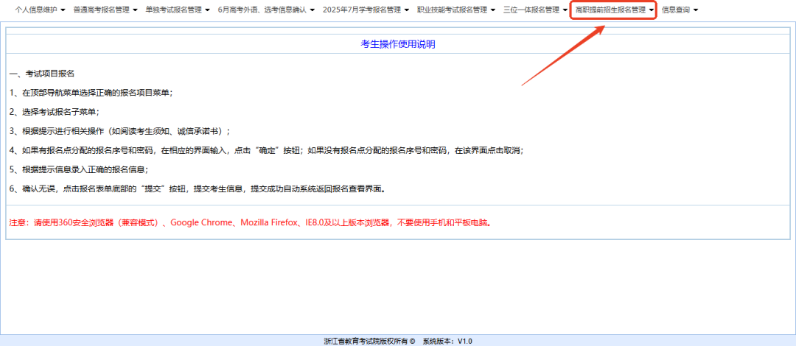Image resolution: width=796 pixels, height=346 pixels.
Task: Open the 个人信息维护 menu
Action: point(36,10)
